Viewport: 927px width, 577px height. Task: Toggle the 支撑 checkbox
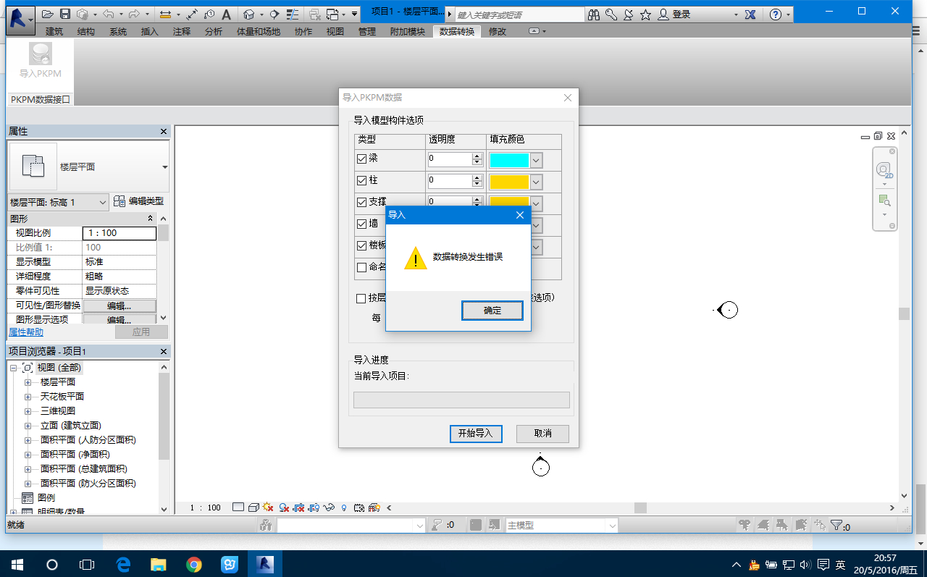click(x=362, y=202)
